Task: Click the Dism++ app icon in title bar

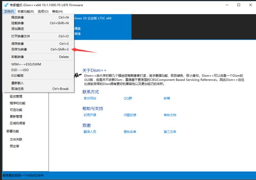Action: pyautogui.click(x=6, y=5)
